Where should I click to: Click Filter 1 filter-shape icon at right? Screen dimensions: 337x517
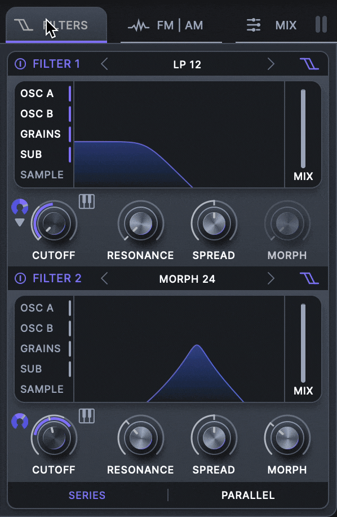coord(309,64)
